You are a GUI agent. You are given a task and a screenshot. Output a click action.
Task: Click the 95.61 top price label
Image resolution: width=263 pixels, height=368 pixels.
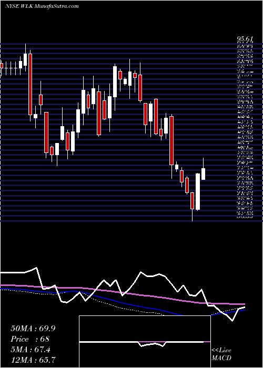tap(245, 39)
